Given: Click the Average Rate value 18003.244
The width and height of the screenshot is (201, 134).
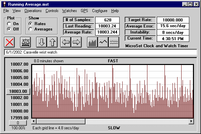Looking at the screenshot, I should [108, 32].
